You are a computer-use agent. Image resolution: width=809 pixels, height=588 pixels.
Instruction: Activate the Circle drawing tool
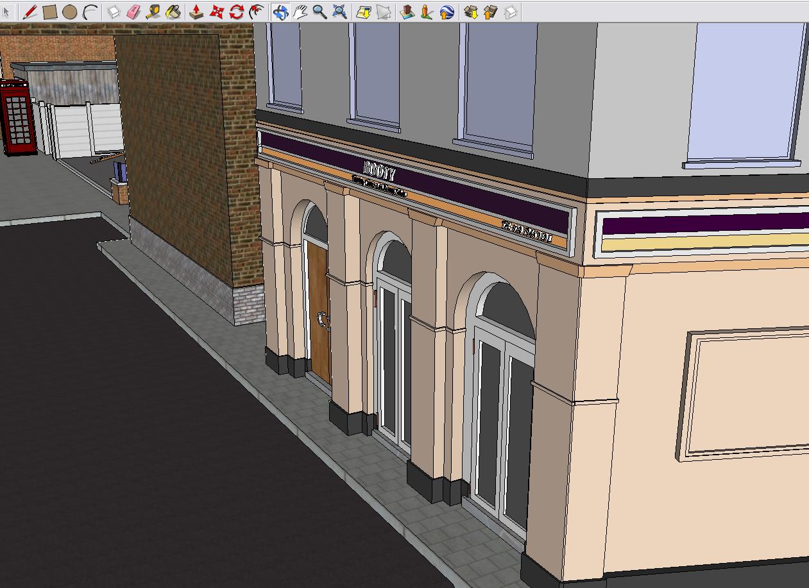pos(70,12)
